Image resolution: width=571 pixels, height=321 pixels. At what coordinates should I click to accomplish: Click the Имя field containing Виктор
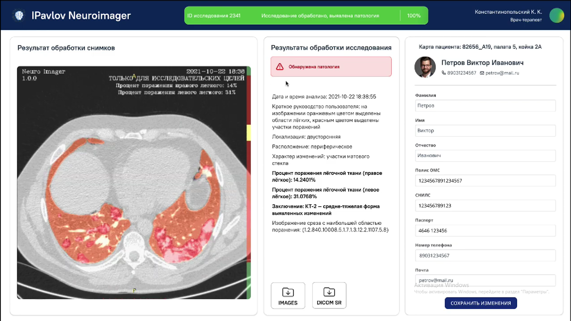(485, 131)
